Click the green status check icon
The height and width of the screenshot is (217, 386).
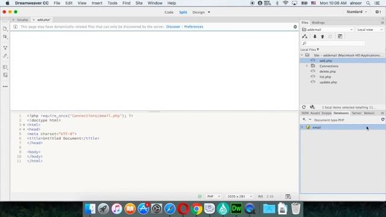200,197
